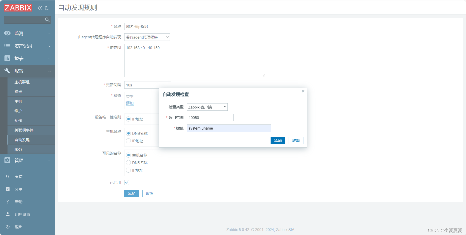Click the sidebar search magnifier icon

(47, 20)
